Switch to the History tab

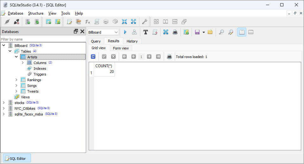[x=132, y=41]
